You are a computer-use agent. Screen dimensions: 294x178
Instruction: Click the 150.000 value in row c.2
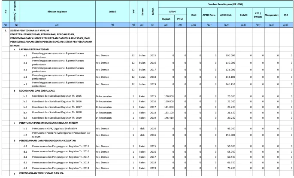pyautogui.click(x=230, y=135)
